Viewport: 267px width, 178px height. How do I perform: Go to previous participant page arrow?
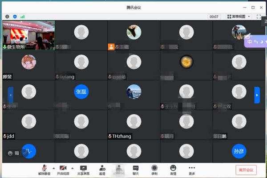11,95
